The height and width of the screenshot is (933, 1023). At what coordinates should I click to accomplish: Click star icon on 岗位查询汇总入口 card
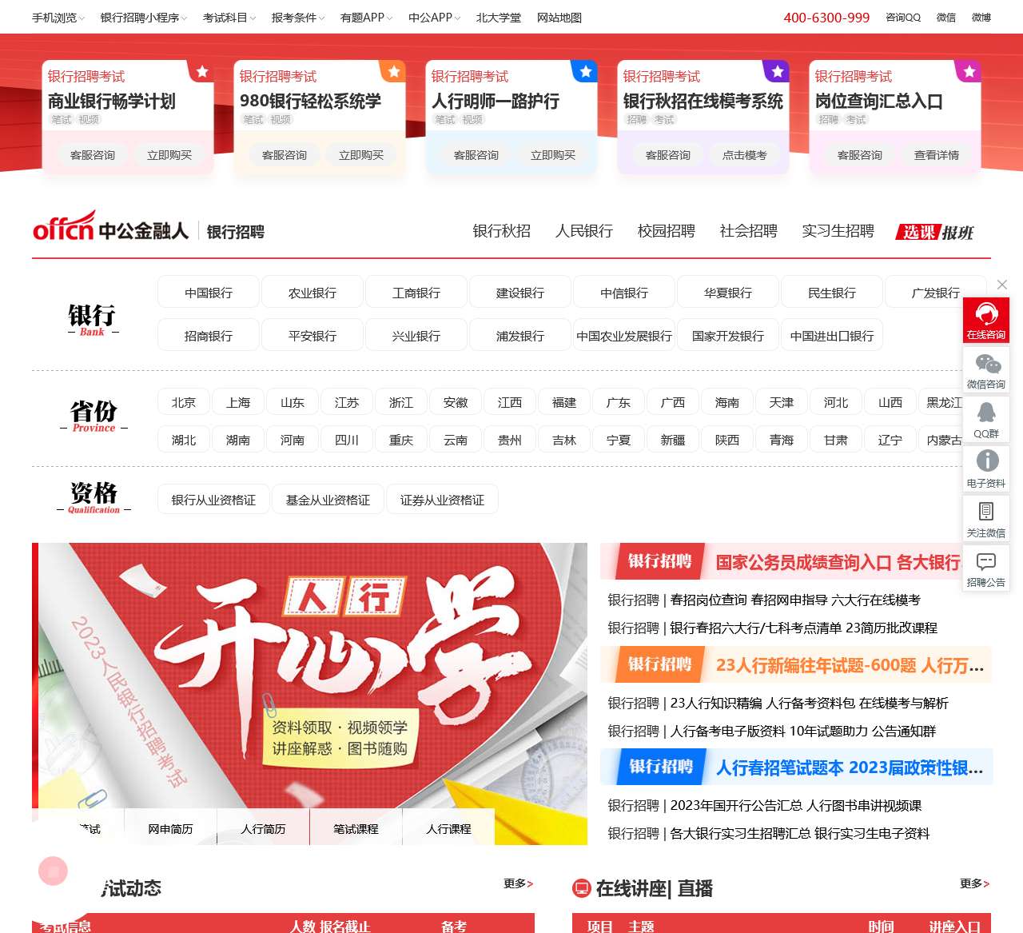coord(969,72)
